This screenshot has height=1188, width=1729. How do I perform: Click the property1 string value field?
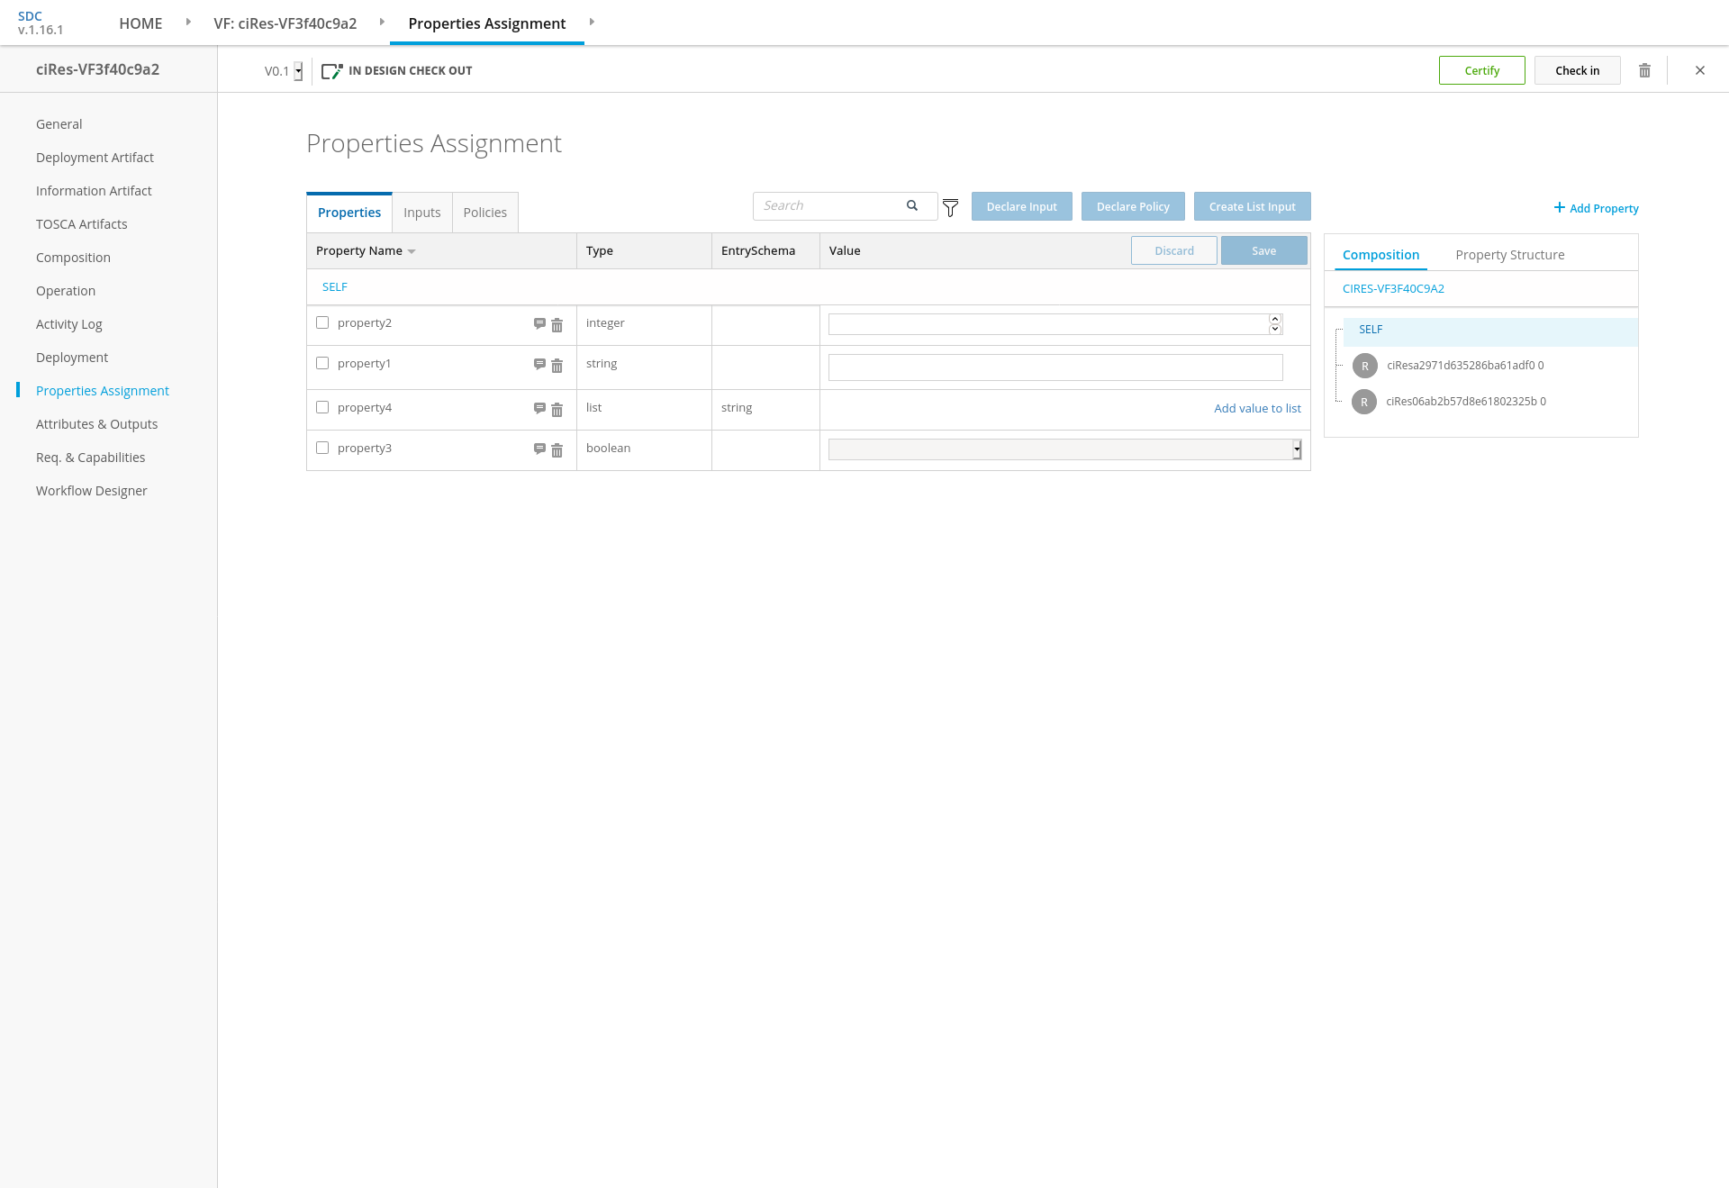[1055, 367]
